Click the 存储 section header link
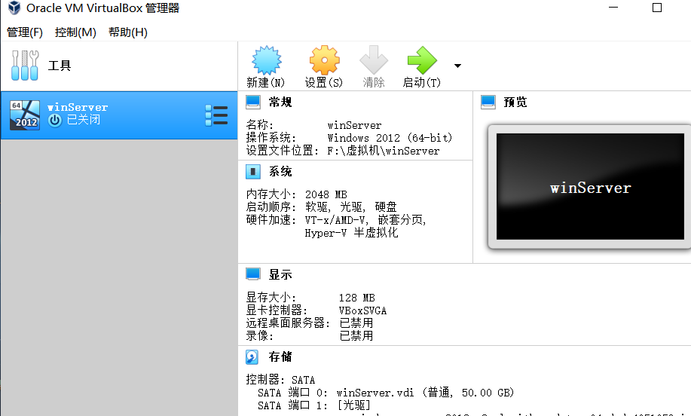 pos(280,357)
